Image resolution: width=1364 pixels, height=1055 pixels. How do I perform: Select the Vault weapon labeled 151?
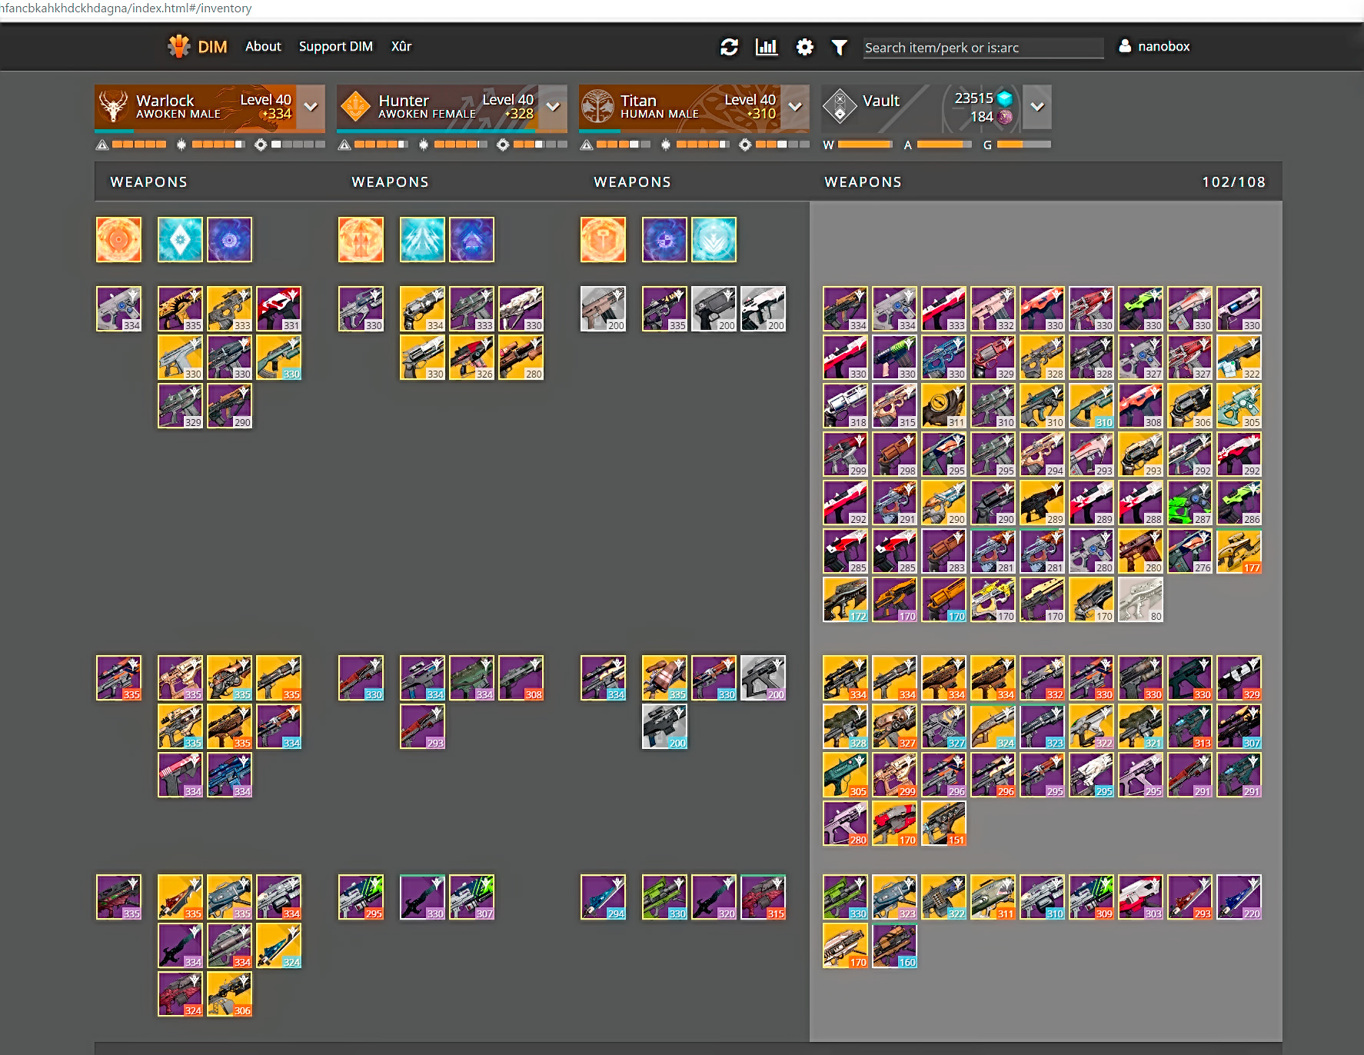tap(943, 824)
